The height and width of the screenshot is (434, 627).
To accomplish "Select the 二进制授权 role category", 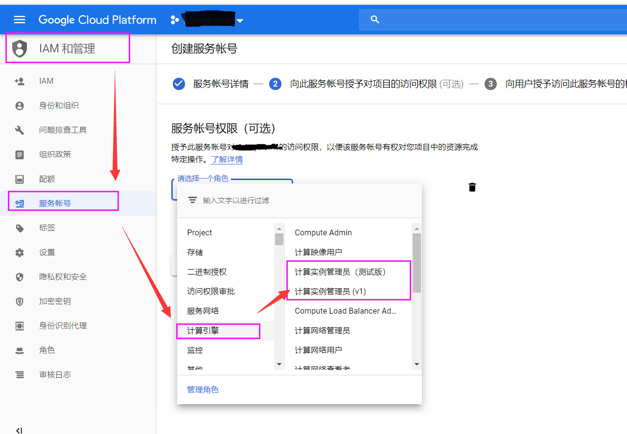I will tap(226, 272).
